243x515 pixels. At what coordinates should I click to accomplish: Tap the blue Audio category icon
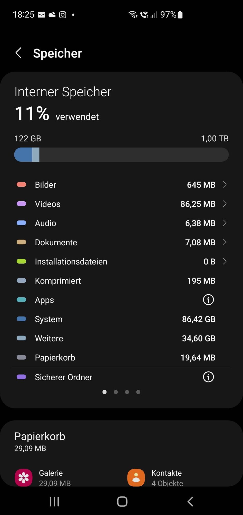21,223
